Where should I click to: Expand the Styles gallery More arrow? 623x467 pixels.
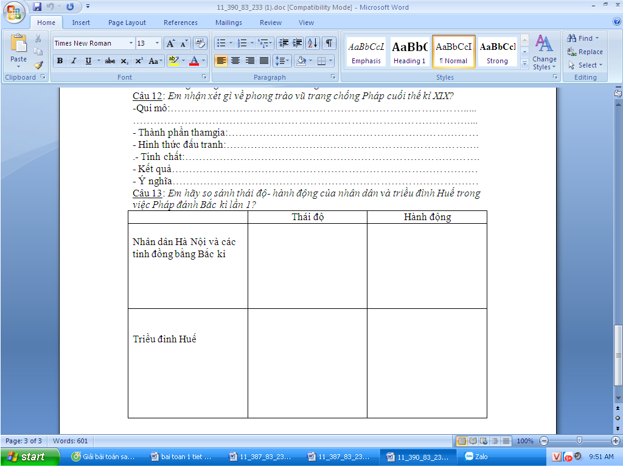pos(524,63)
